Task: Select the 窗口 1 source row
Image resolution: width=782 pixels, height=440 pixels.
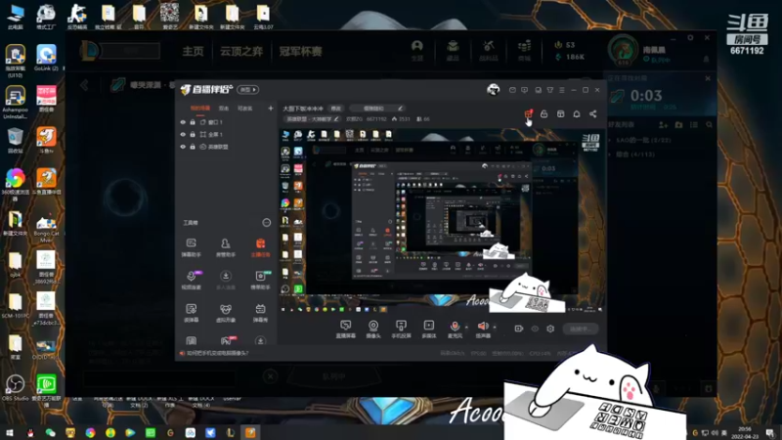Action: pyautogui.click(x=226, y=122)
